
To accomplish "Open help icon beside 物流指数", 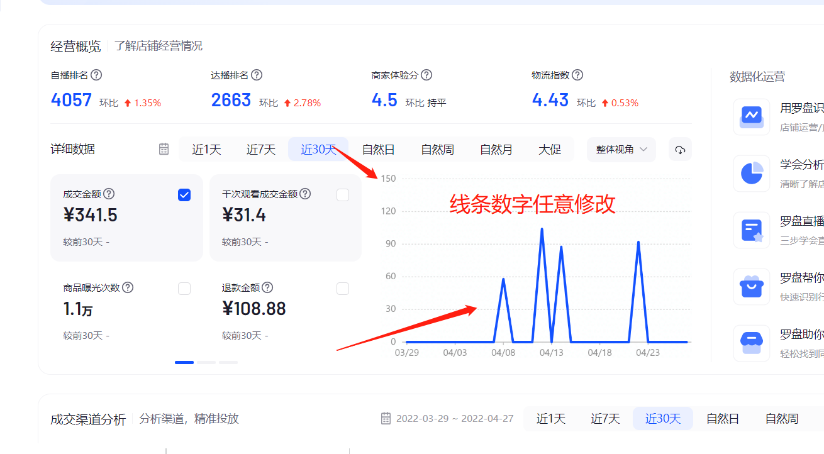I will (x=577, y=75).
